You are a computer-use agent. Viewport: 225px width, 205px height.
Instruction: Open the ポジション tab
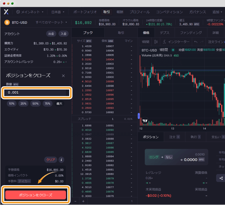click(151, 137)
